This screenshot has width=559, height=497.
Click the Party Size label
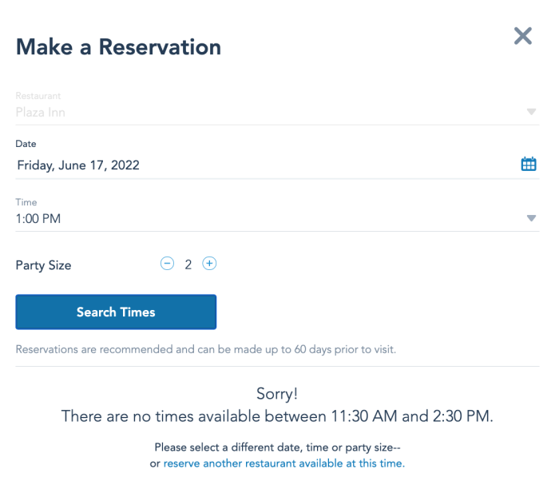tap(43, 265)
